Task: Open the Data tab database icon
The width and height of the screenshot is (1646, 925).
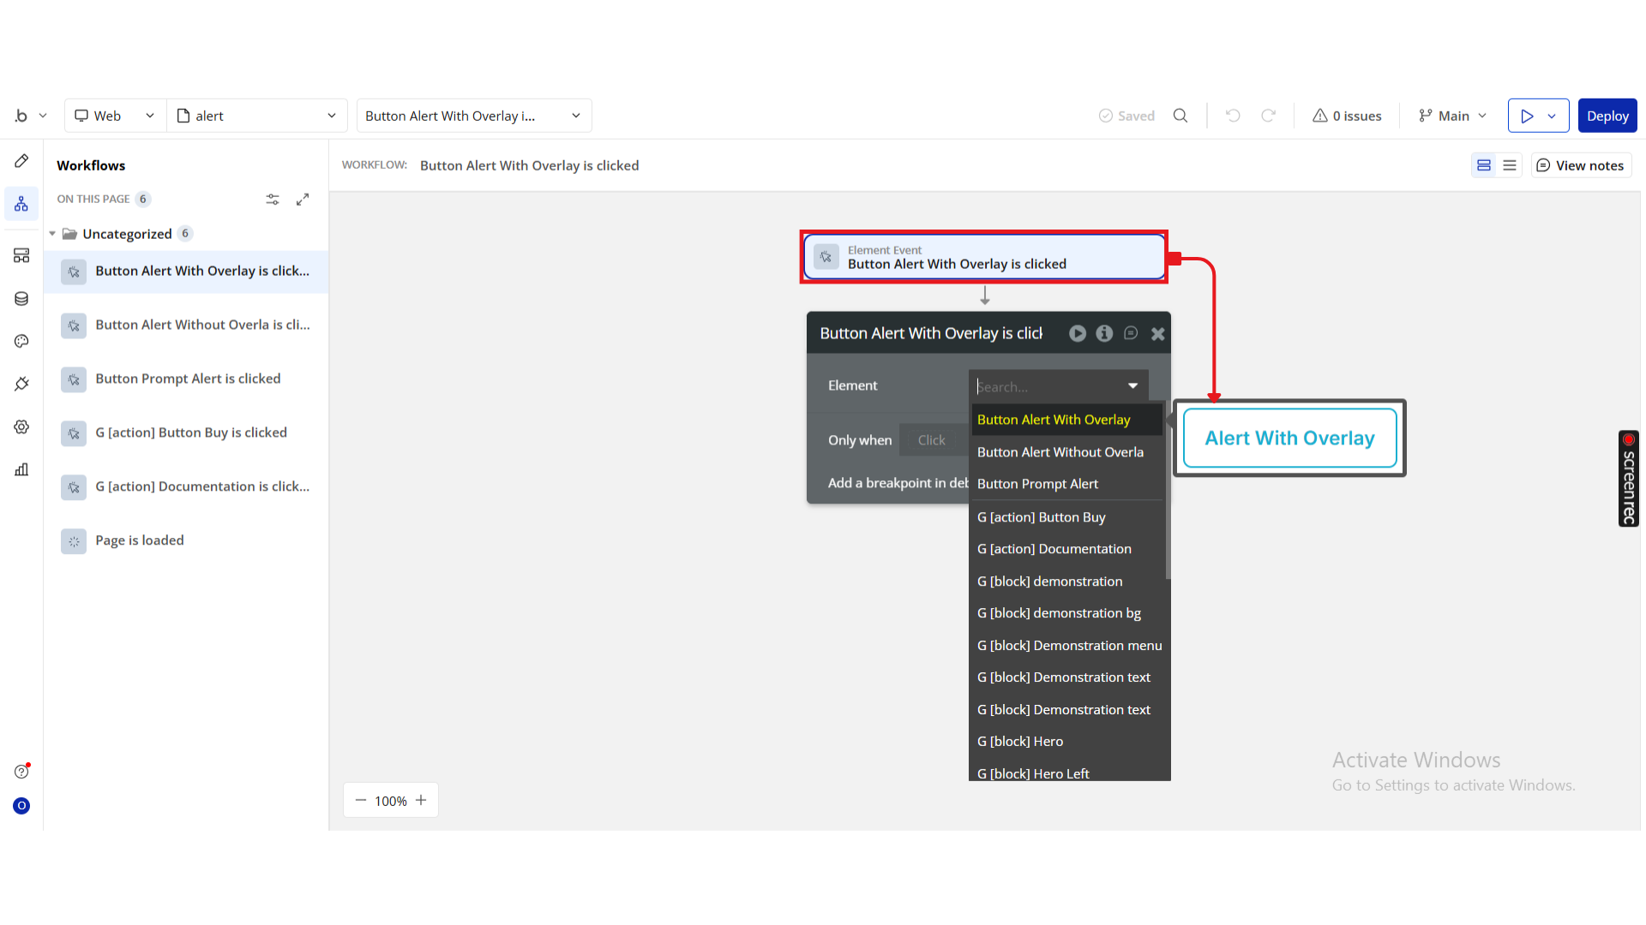Action: coord(21,299)
